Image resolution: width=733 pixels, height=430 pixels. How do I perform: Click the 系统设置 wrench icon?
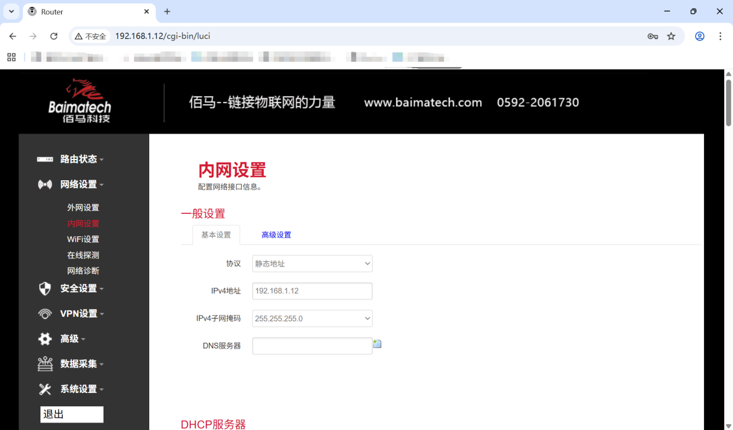pyautogui.click(x=45, y=389)
